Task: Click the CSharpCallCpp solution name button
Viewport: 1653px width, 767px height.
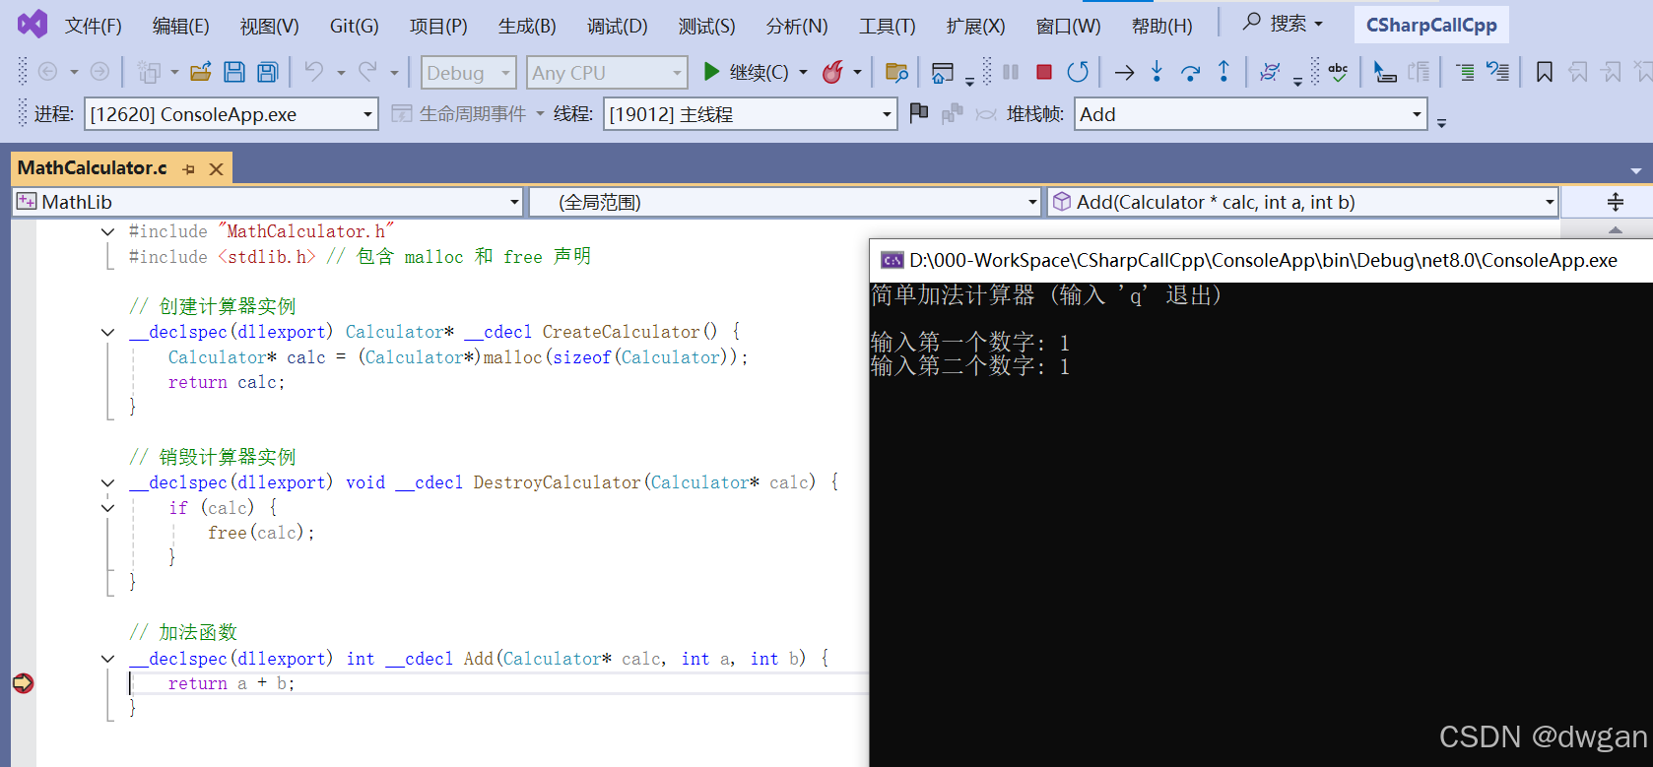Action: [x=1431, y=25]
